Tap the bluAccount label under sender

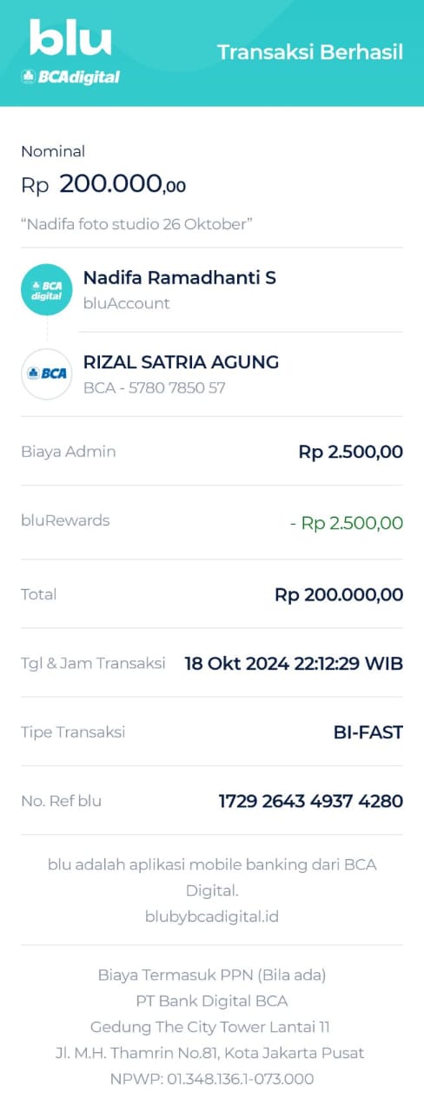[127, 303]
